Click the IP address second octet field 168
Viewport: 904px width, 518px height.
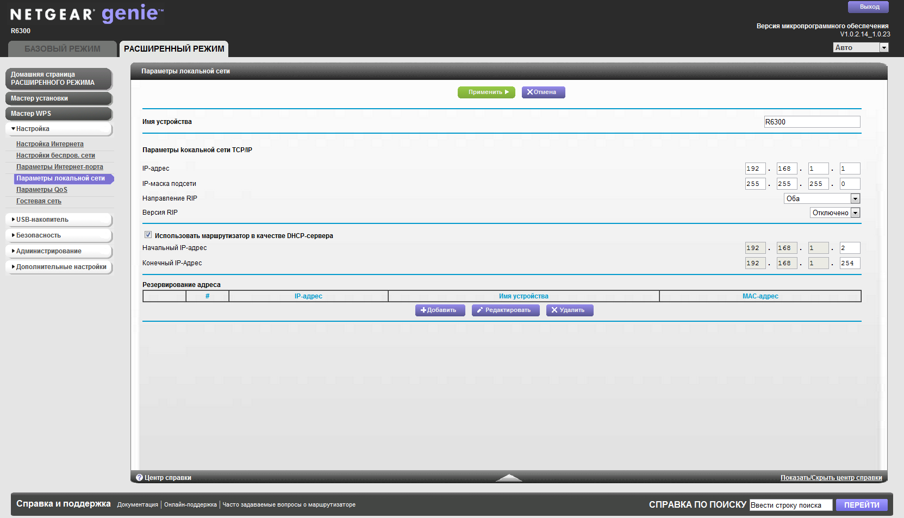coord(787,168)
